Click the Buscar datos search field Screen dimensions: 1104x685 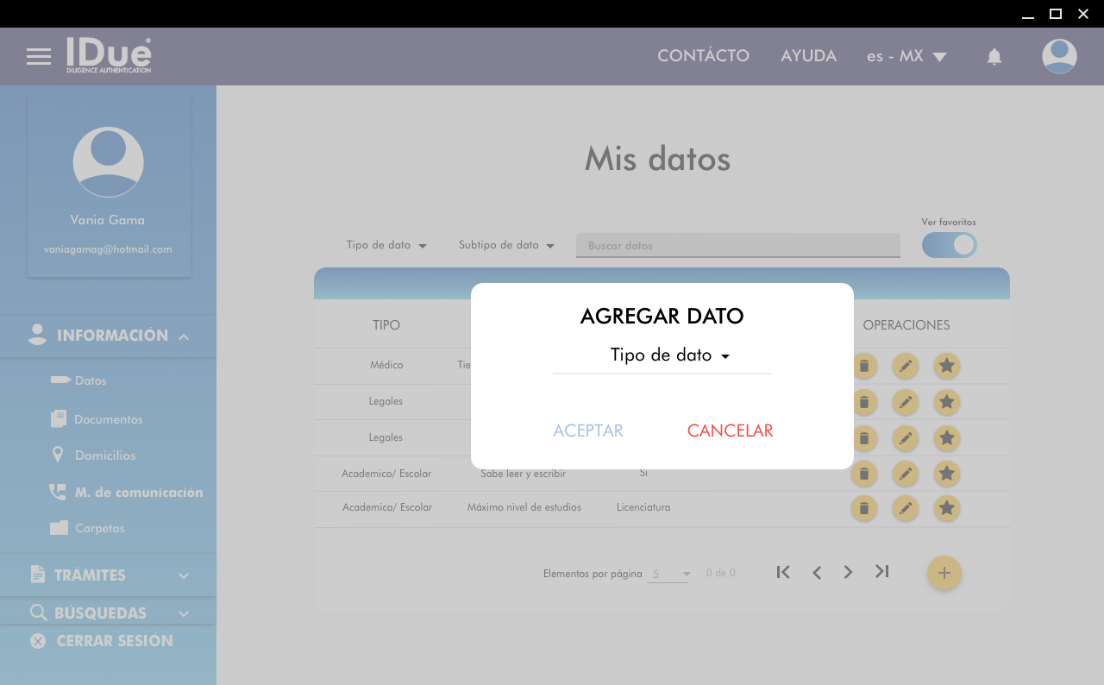737,246
